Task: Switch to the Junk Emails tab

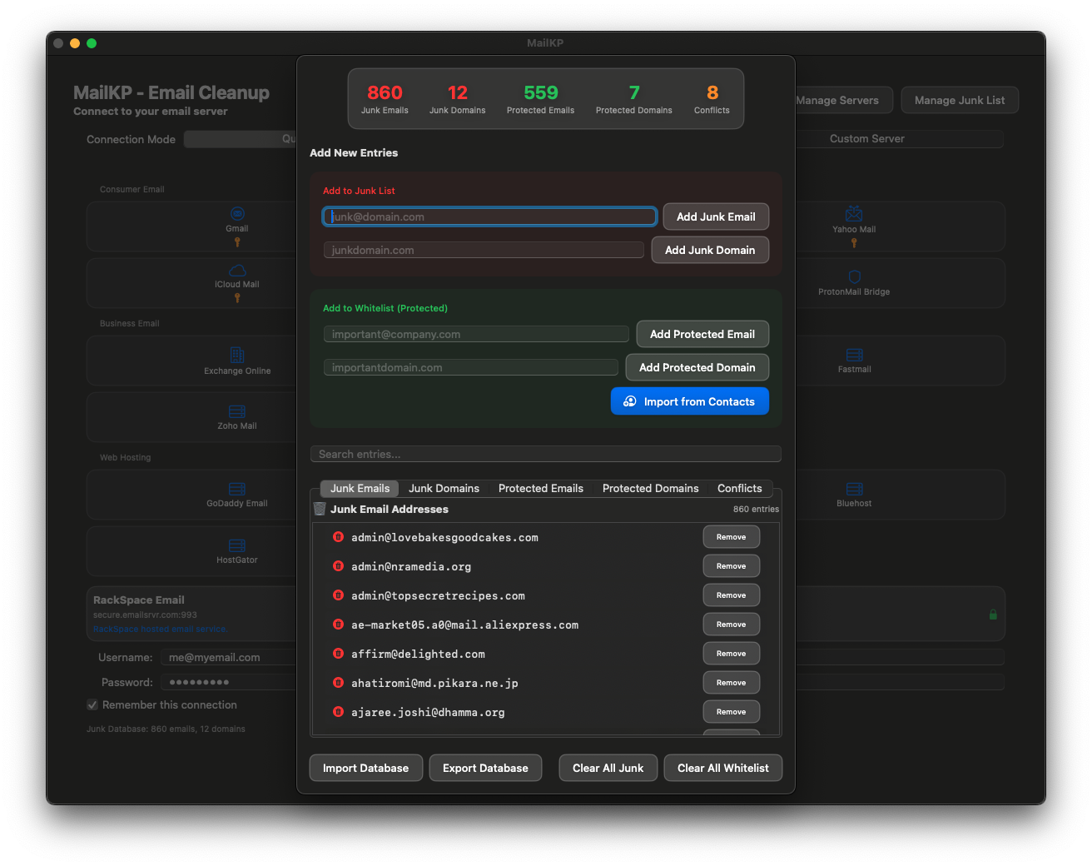Action: coord(360,489)
